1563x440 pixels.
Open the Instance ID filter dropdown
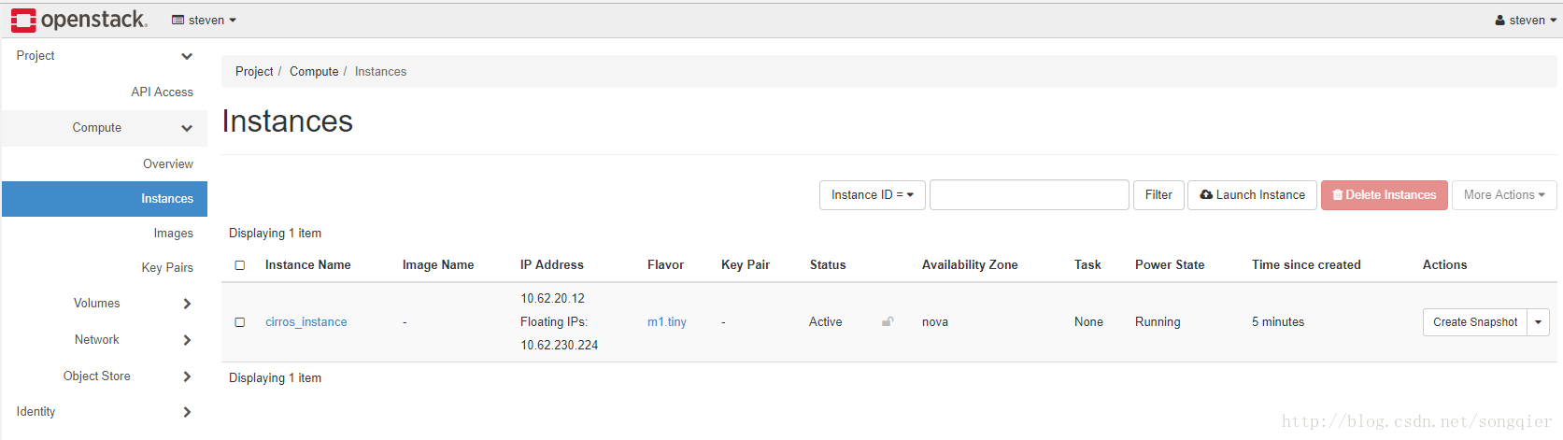873,195
